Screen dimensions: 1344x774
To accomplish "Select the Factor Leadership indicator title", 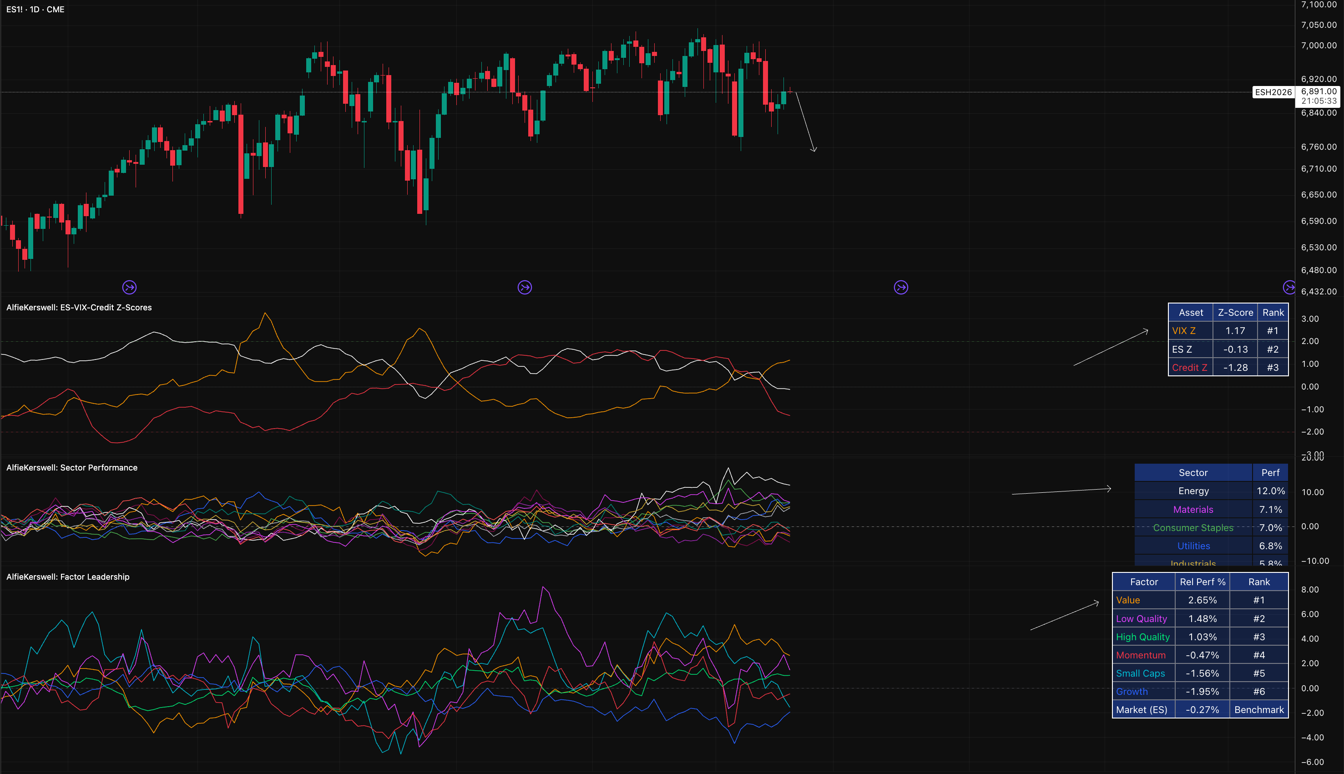I will [x=68, y=577].
